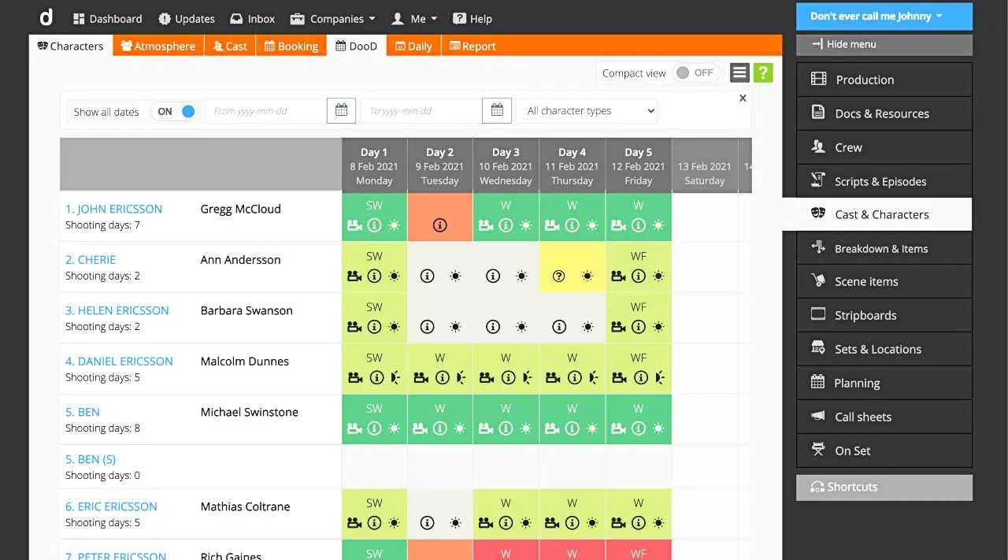The height and width of the screenshot is (560, 1008).
Task: Open Crew sidebar section
Action: 884,147
